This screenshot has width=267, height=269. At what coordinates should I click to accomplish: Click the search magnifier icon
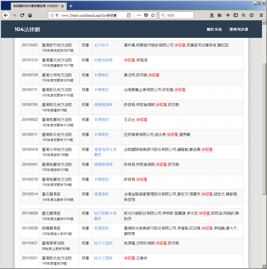tap(163, 15)
